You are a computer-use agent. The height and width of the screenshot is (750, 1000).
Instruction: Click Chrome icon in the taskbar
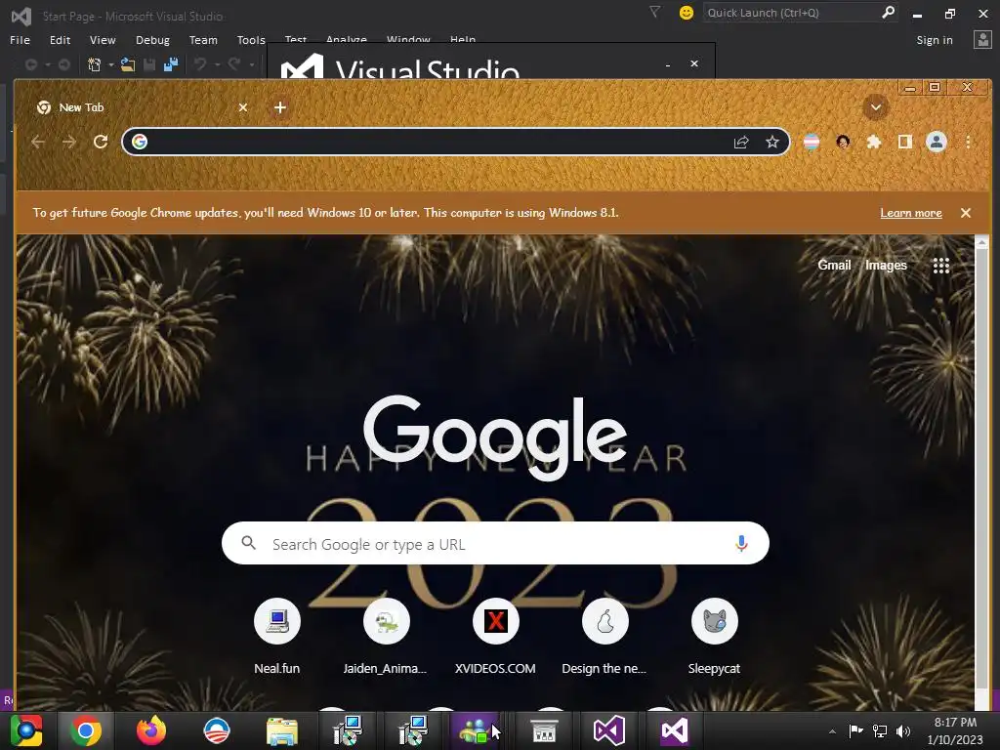(x=86, y=730)
